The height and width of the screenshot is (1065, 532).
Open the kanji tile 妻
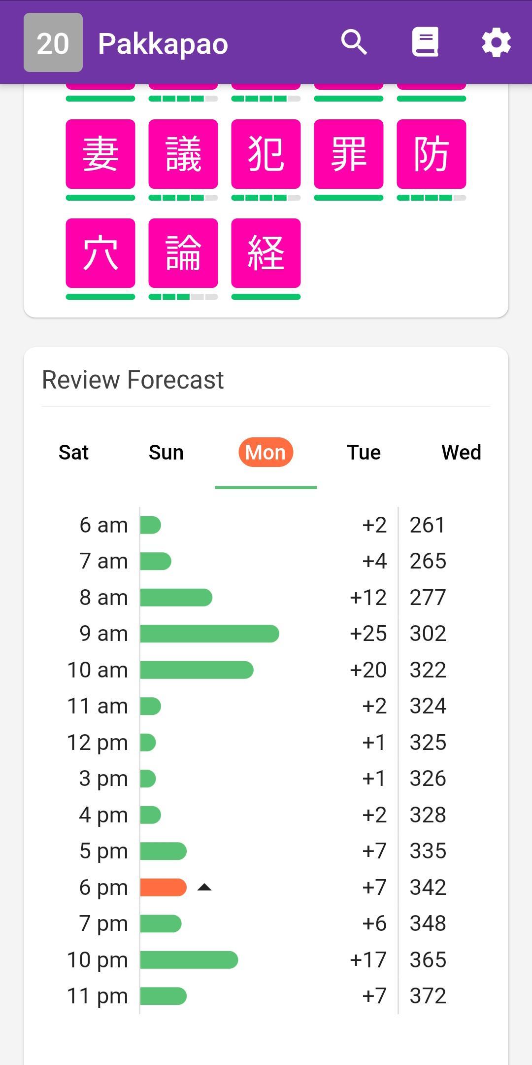pos(100,154)
